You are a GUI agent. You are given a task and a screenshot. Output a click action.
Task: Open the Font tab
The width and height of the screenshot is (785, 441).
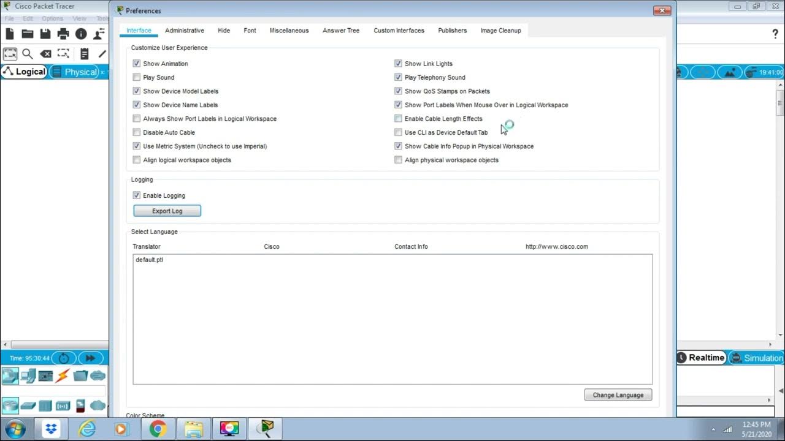[250, 31]
